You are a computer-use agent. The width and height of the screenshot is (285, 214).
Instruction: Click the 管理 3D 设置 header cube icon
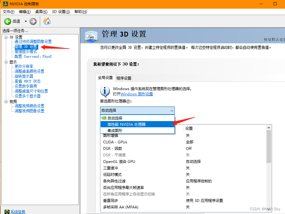91,36
